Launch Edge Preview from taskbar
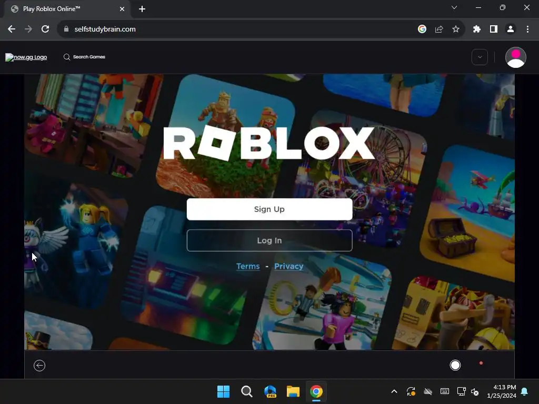539x404 pixels. tap(270, 391)
